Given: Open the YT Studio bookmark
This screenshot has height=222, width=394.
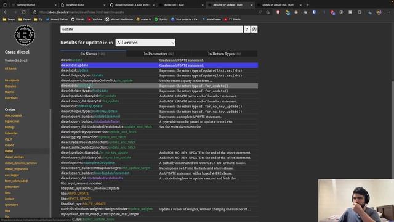Looking at the screenshot, I should pos(233,19).
